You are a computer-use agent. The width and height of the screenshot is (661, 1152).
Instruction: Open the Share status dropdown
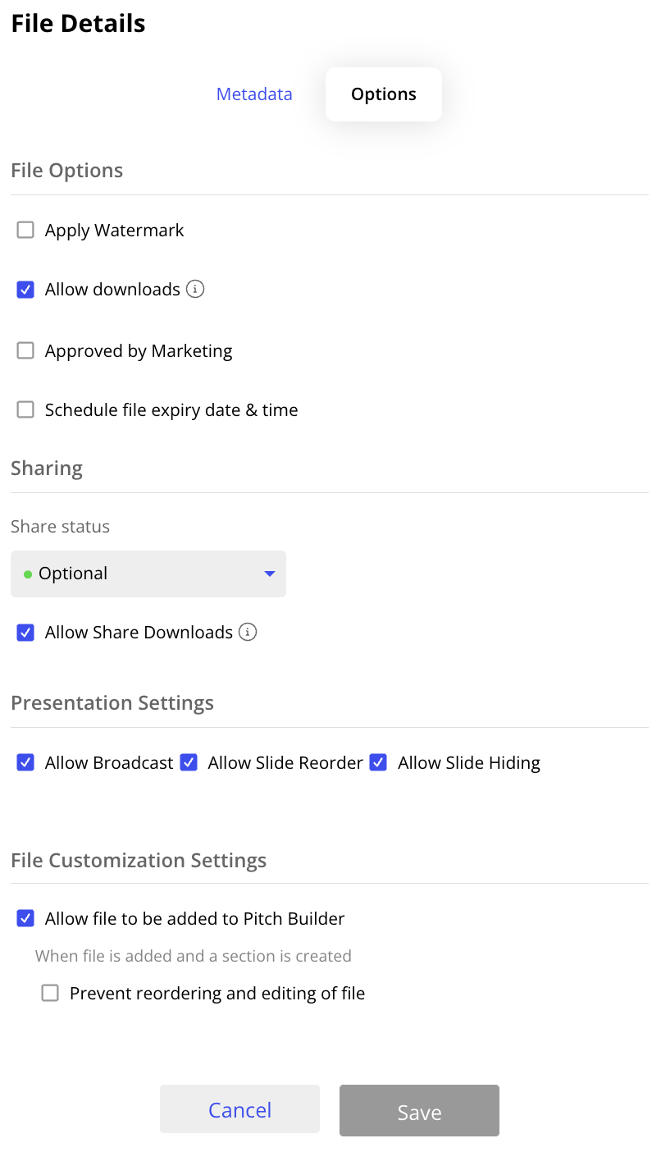tap(148, 574)
